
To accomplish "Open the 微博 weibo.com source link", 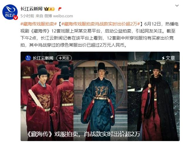I will pos(58,16).
